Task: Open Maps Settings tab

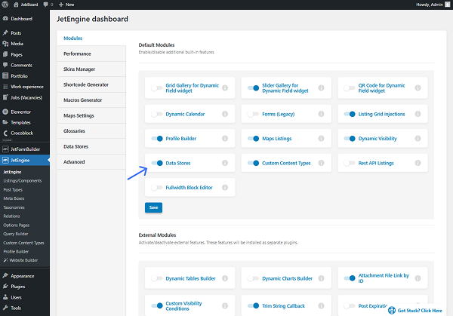Action: pyautogui.click(x=91, y=115)
